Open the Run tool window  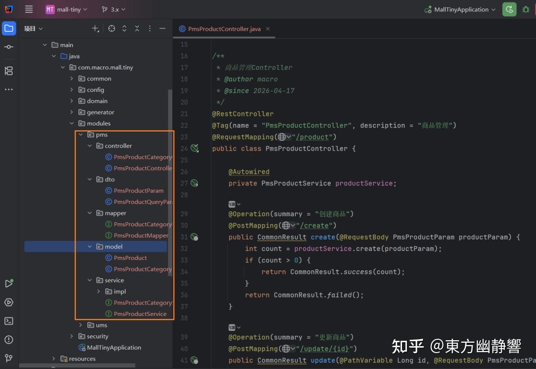[9, 283]
